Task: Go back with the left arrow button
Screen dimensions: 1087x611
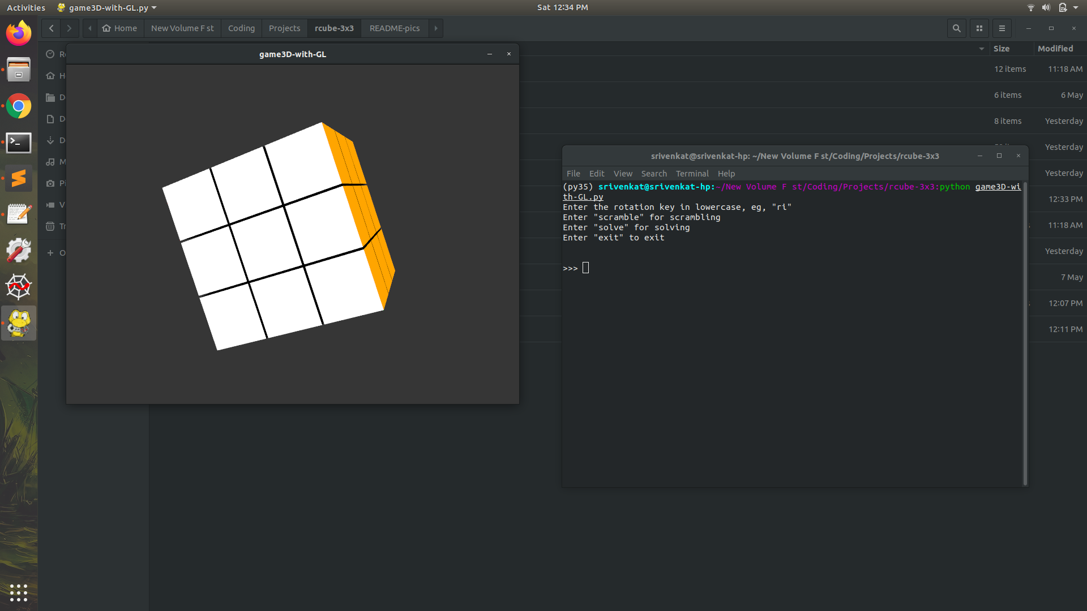Action: coord(51,28)
